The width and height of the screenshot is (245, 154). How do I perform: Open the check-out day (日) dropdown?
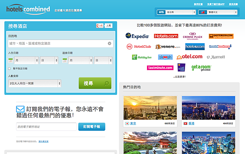point(103,60)
